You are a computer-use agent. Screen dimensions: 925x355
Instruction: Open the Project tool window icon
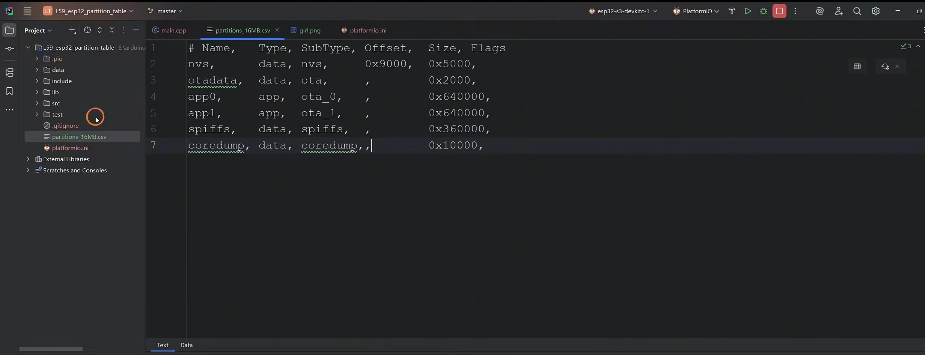point(10,30)
